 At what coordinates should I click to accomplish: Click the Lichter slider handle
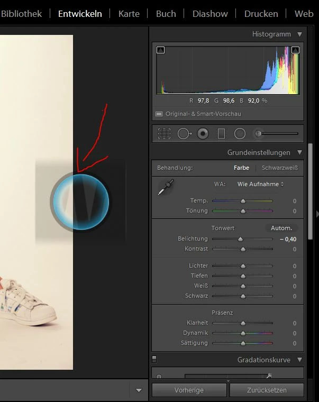click(x=243, y=266)
